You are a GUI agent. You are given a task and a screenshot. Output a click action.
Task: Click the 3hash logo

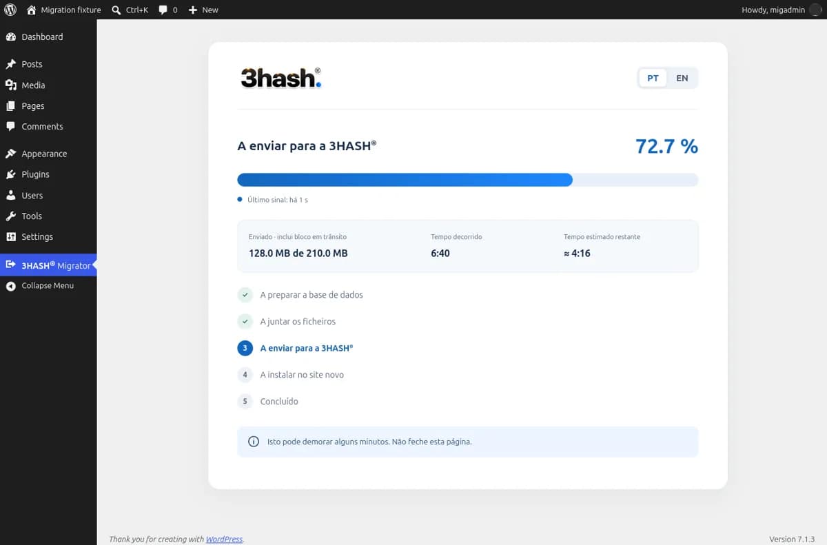281,78
